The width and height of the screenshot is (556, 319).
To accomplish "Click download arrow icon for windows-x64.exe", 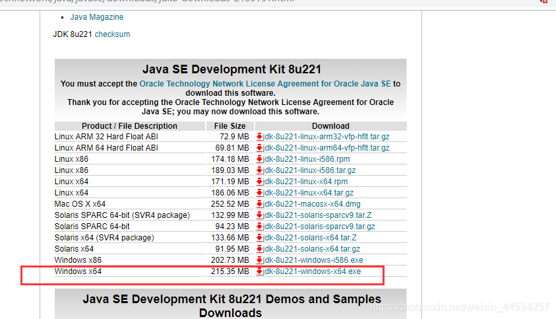I will pyautogui.click(x=259, y=271).
